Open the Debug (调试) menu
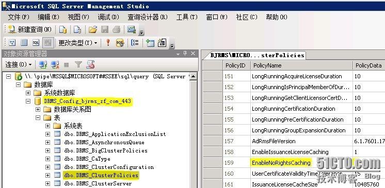This screenshot has width=385, height=188. (x=108, y=17)
